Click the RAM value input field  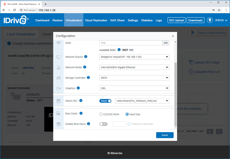coord(131,43)
